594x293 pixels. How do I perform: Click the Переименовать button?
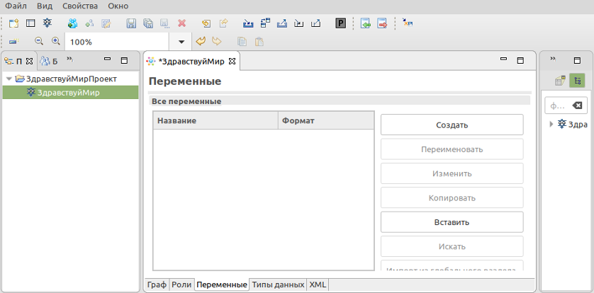tap(452, 149)
